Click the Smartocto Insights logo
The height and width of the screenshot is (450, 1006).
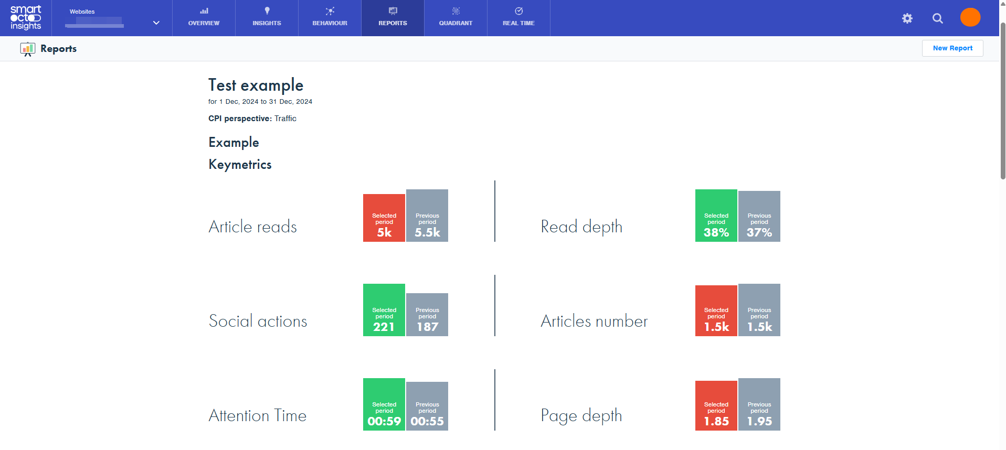tap(26, 18)
